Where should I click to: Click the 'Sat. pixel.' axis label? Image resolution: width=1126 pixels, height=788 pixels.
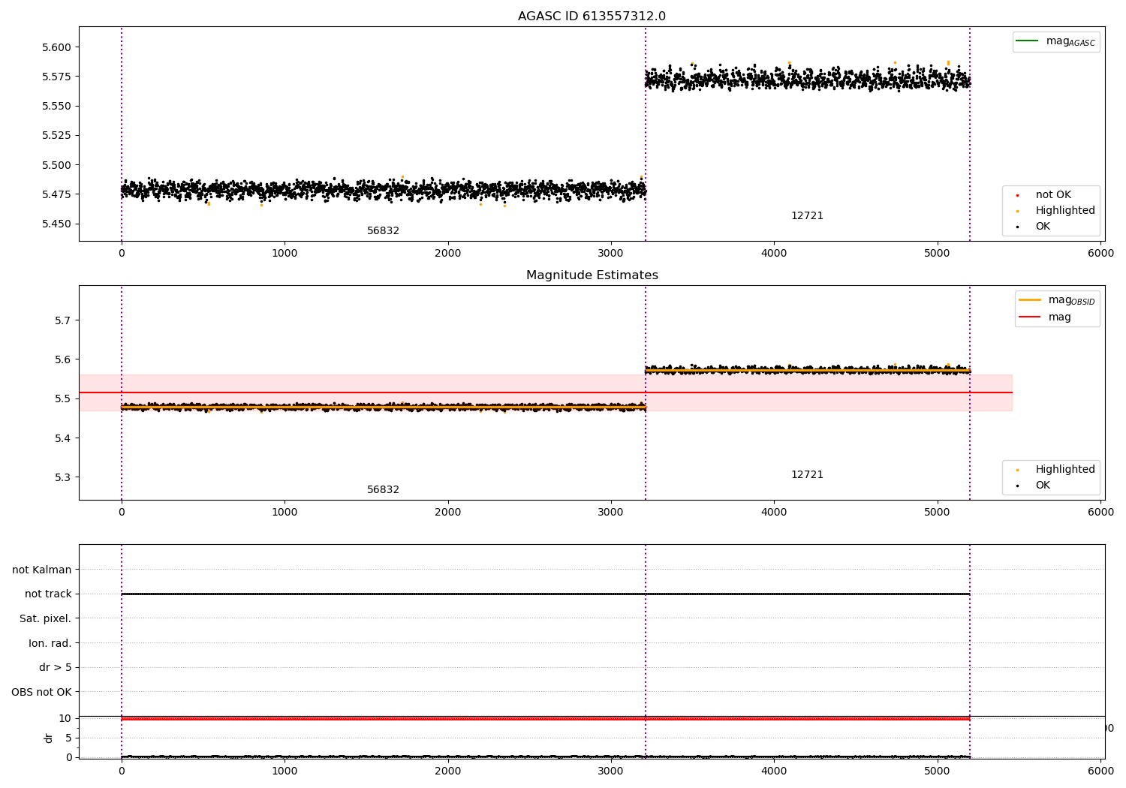point(46,618)
